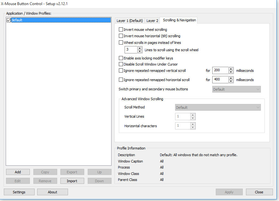This screenshot has width=279, height=201.
Task: Open the Layer 2 tab
Action: 152,21
